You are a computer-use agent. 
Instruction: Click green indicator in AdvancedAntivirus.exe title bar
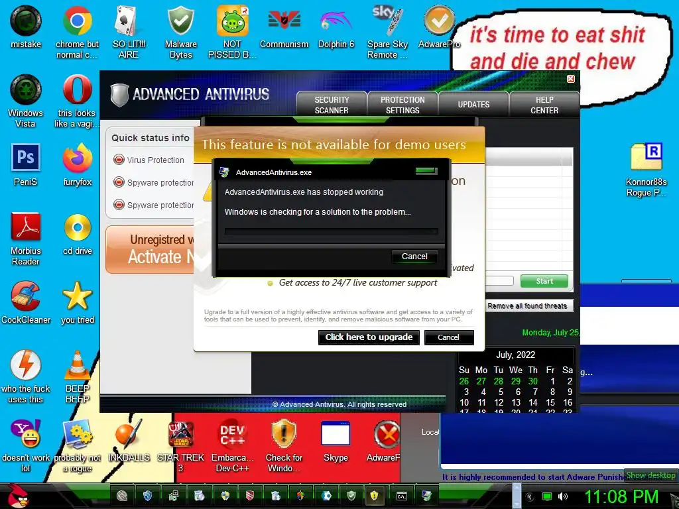click(426, 172)
